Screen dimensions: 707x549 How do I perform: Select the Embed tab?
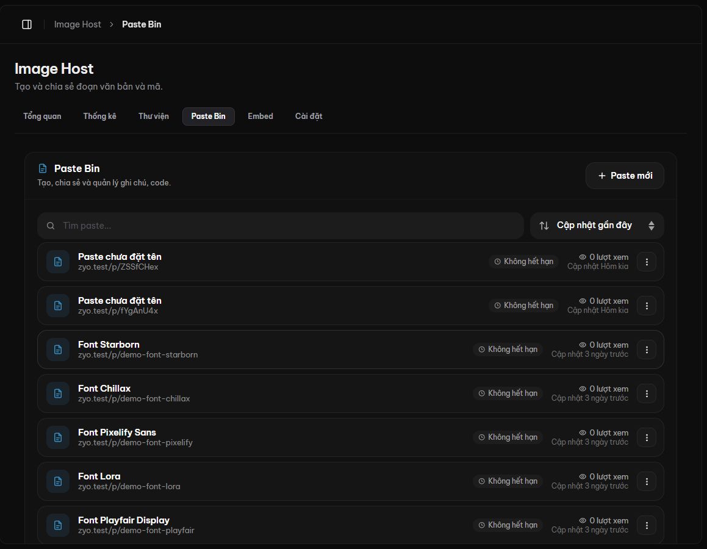click(260, 117)
